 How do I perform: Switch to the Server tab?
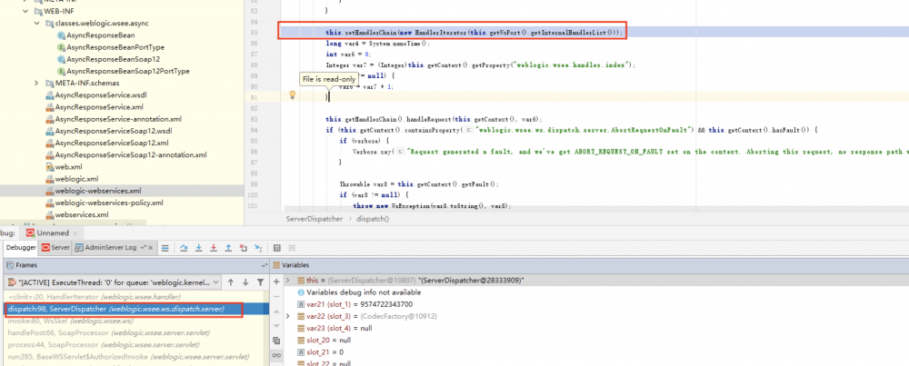[x=55, y=248]
